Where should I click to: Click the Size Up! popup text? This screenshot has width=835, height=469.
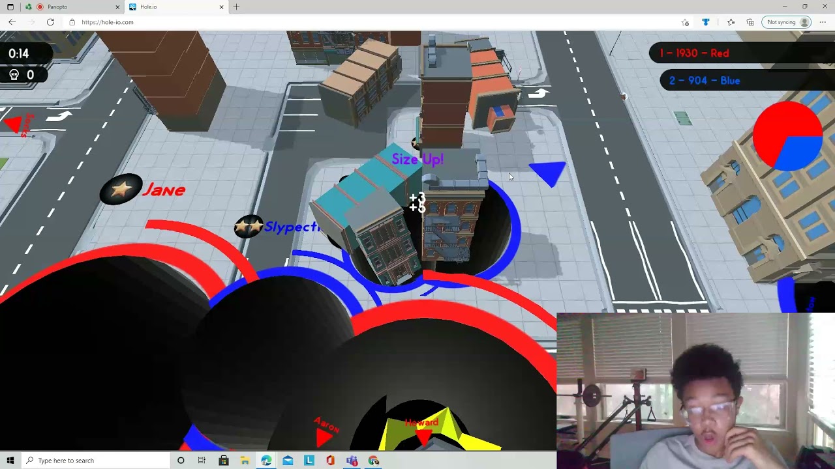(417, 159)
